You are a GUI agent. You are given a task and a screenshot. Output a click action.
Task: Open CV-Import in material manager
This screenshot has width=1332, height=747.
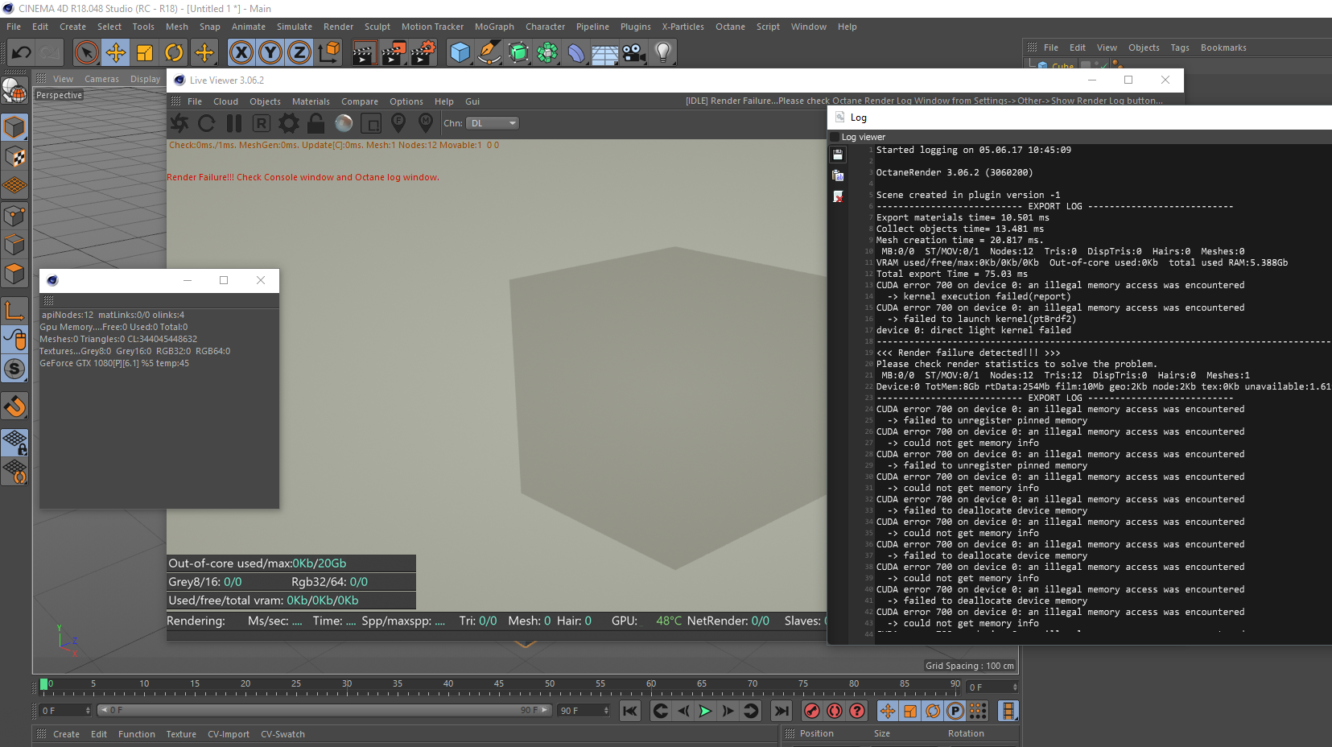(x=229, y=734)
